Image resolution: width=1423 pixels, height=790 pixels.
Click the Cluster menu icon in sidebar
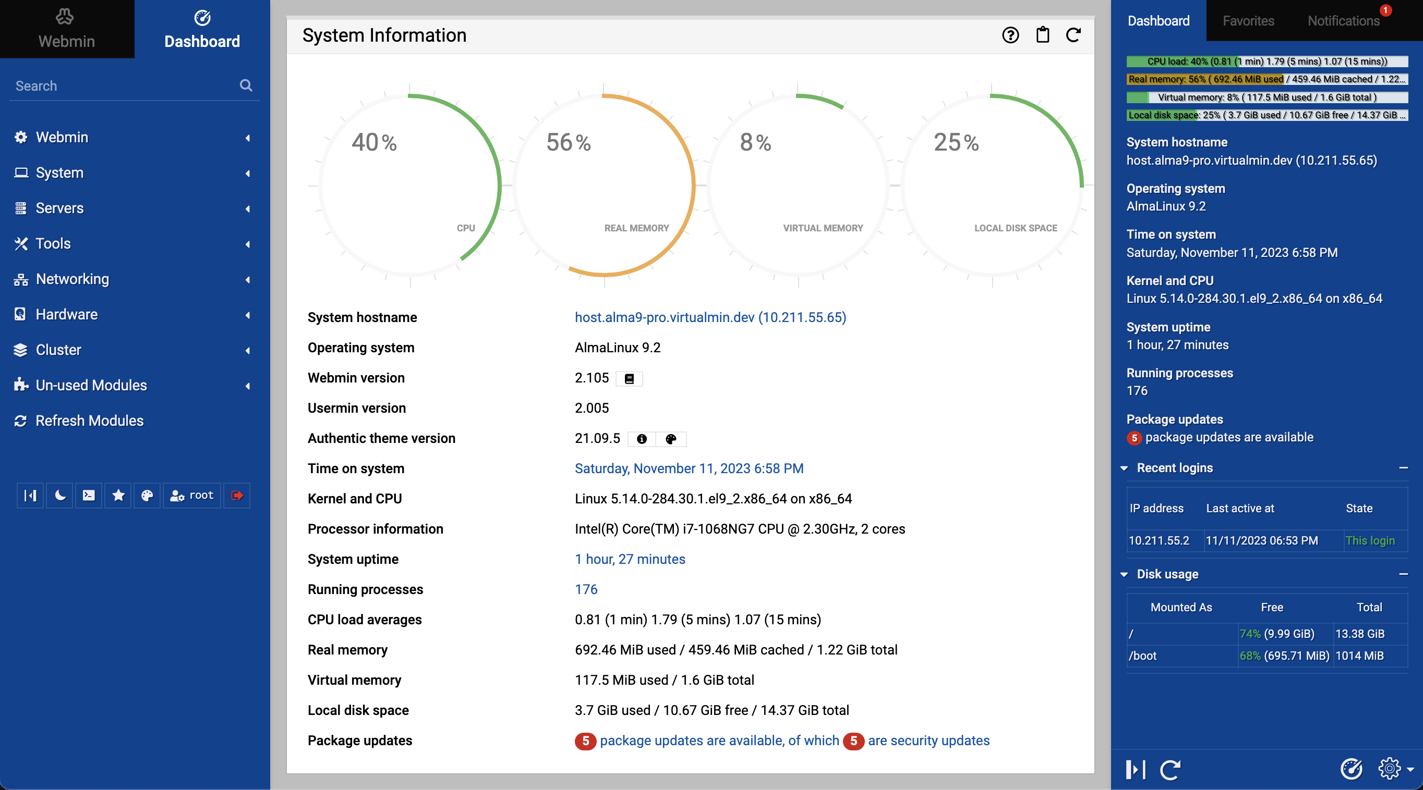20,349
